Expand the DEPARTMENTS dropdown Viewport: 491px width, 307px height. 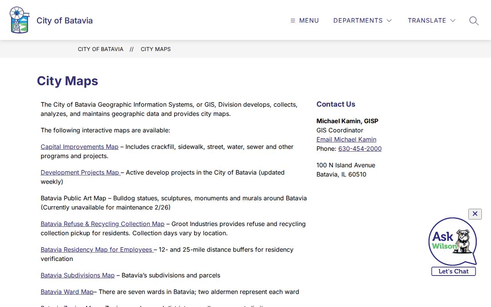point(362,21)
